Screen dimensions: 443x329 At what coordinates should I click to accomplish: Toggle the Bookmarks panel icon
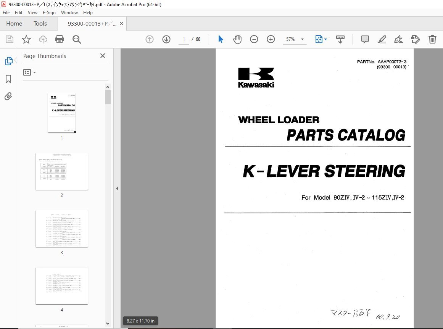(x=8, y=79)
